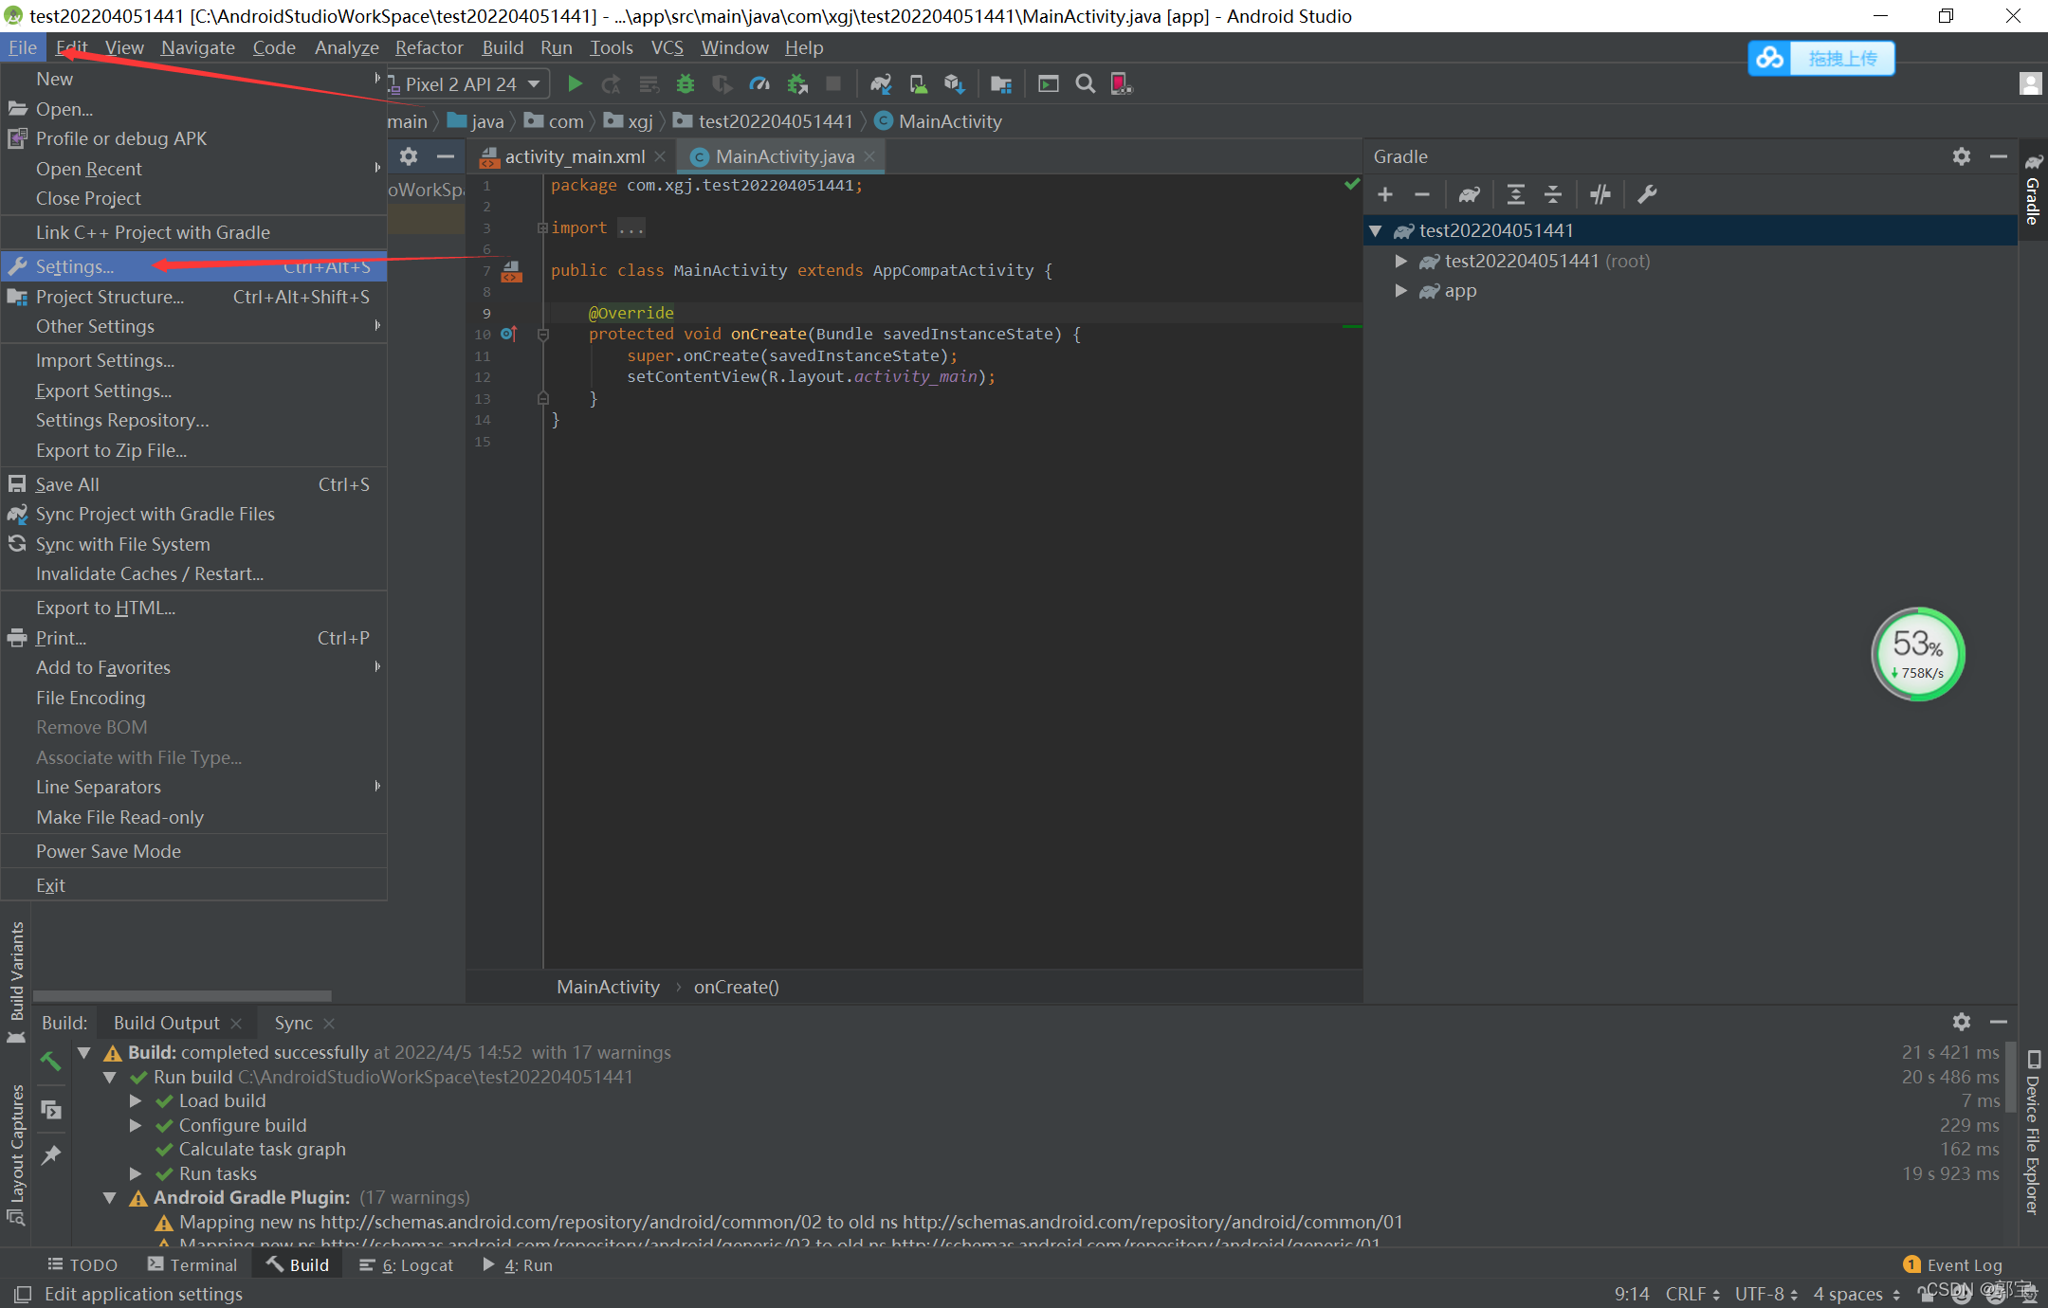Toggle Power Save Mode menu entry
Image resolution: width=2048 pixels, height=1308 pixels.
(193, 851)
